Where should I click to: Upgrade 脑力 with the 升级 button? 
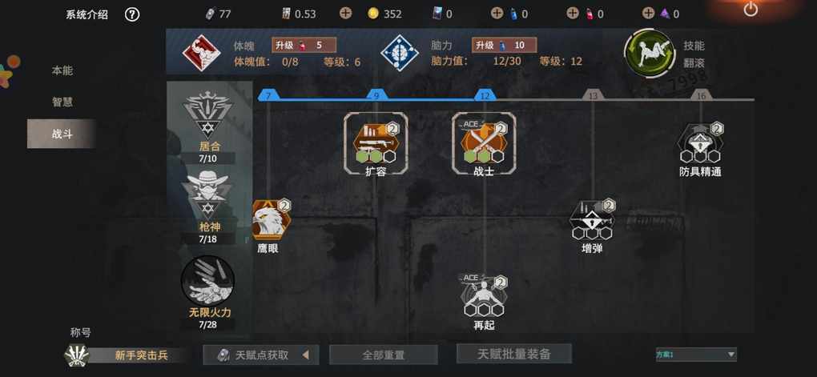tap(504, 46)
